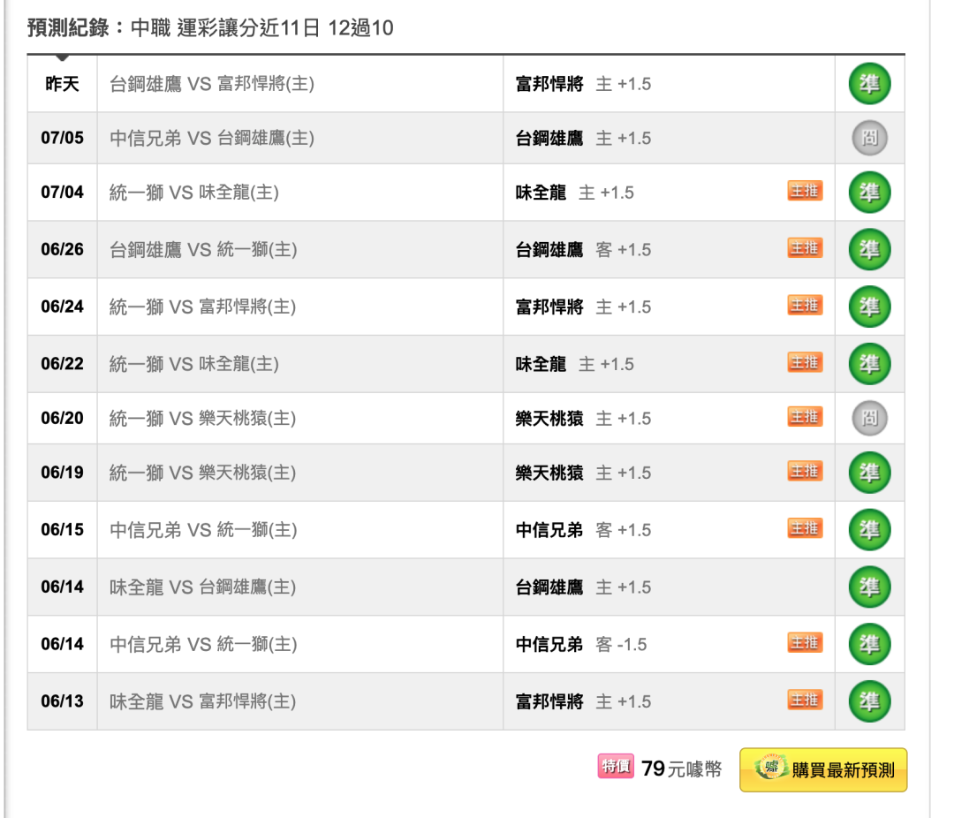Viewport: 954px width, 818px height.
Task: Click the green 準 icon in the 昨天 row
Action: point(869,84)
